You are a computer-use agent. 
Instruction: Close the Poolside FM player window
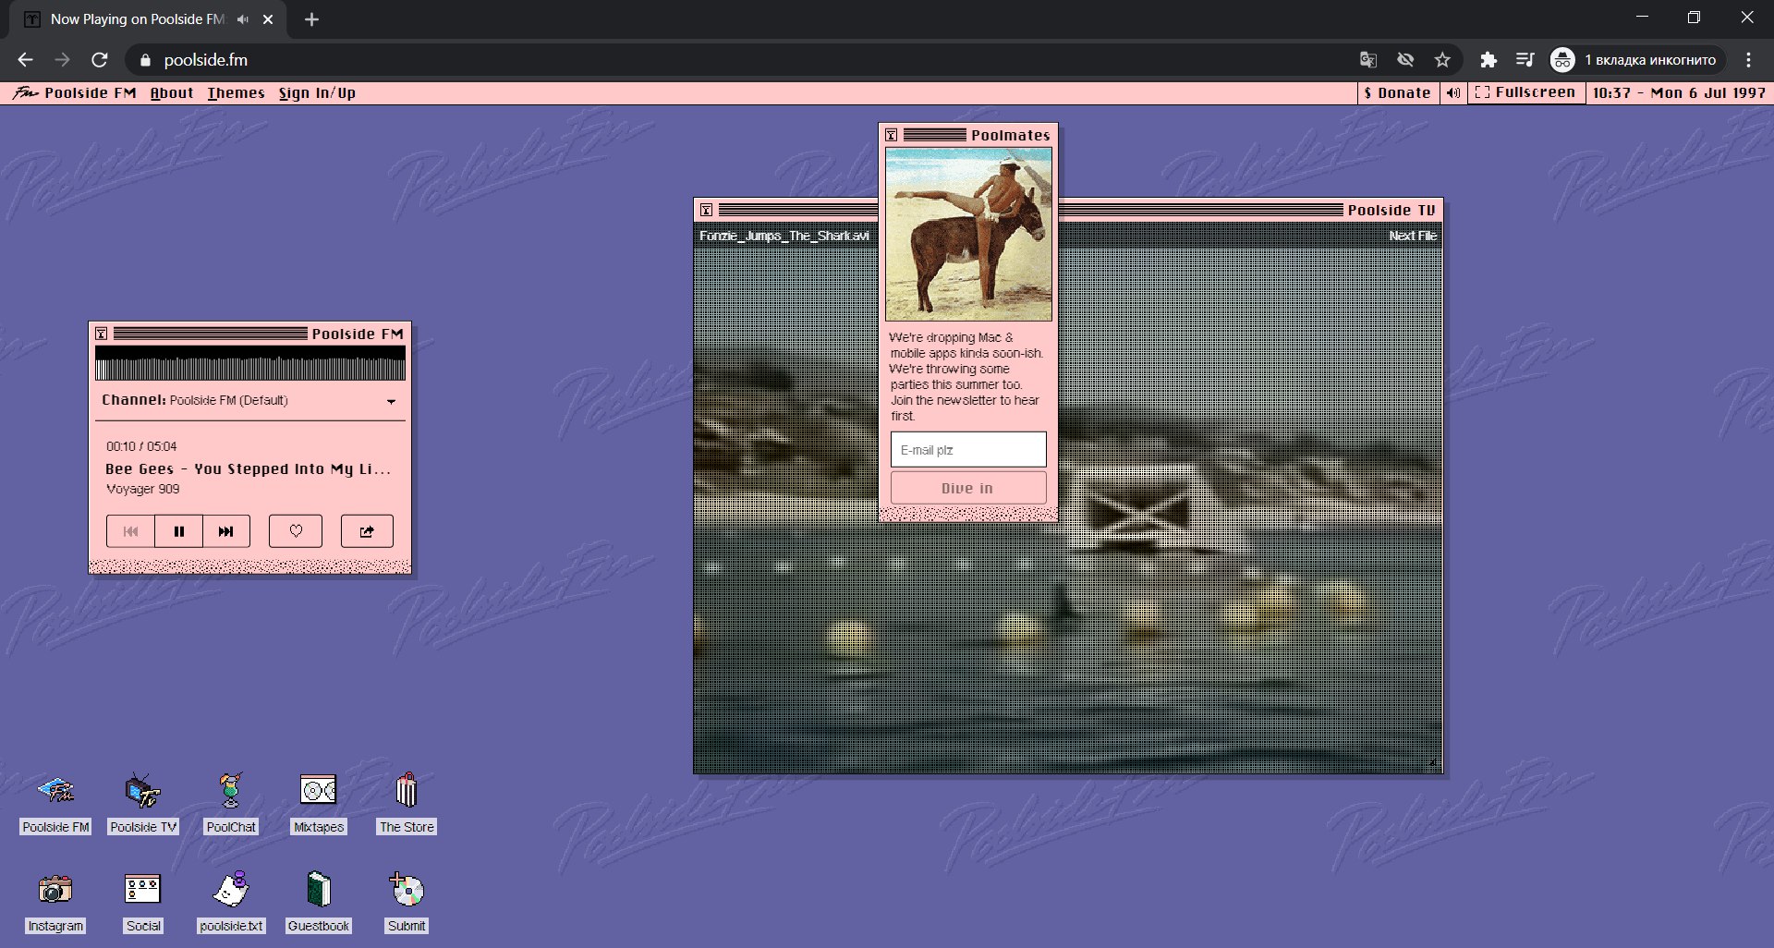[102, 334]
